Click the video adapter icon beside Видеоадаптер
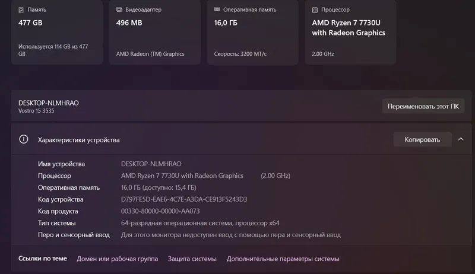The width and height of the screenshot is (475, 274). (x=119, y=9)
